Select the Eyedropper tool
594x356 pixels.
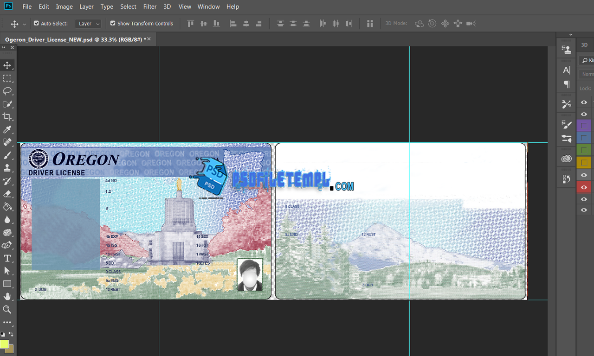(x=7, y=130)
